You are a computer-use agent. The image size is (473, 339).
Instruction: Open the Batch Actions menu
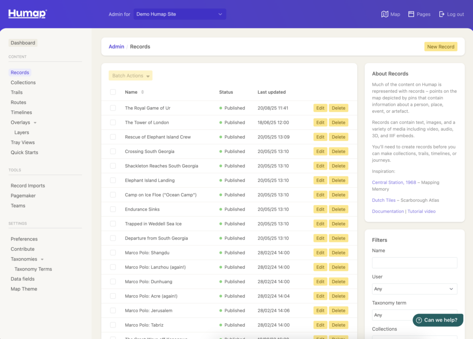[x=130, y=75]
